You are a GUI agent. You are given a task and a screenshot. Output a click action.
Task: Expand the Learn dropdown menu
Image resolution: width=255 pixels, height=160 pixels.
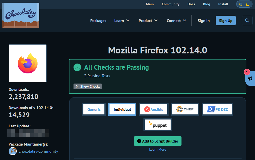(122, 21)
